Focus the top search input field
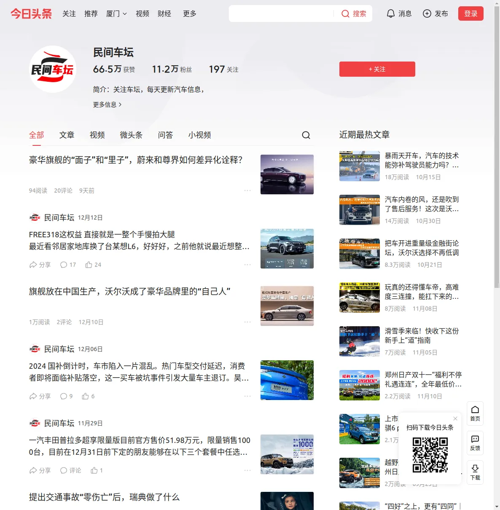The image size is (500, 510). [x=282, y=13]
